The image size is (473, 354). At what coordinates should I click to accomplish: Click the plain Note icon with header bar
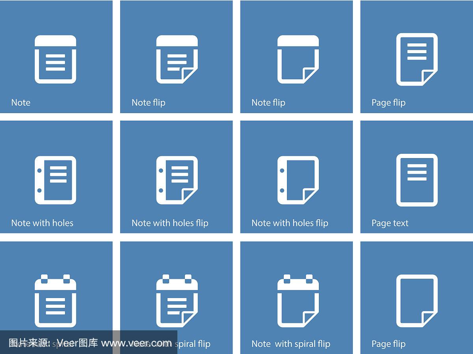55,60
